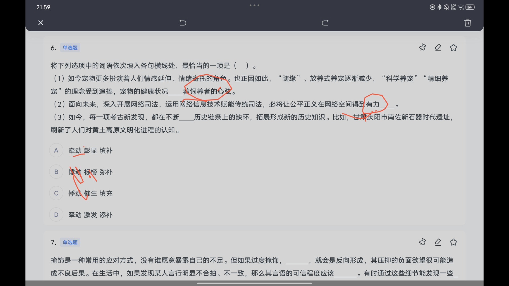
Task: Open note editor pencil for question 6
Action: 438,47
